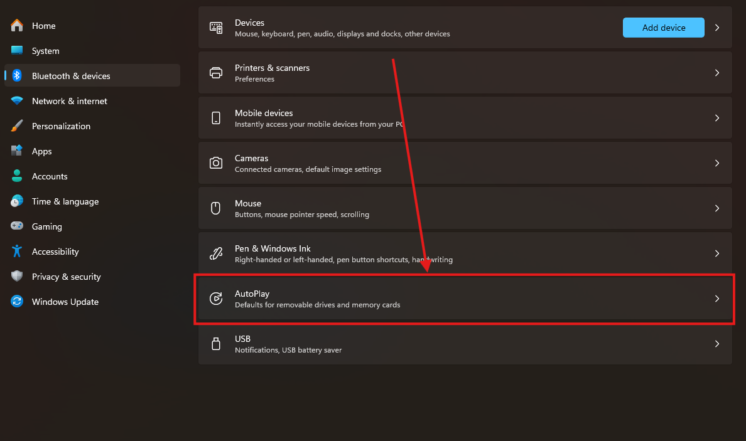Select System in the sidebar
Image resolution: width=746 pixels, height=441 pixels.
tap(92, 51)
